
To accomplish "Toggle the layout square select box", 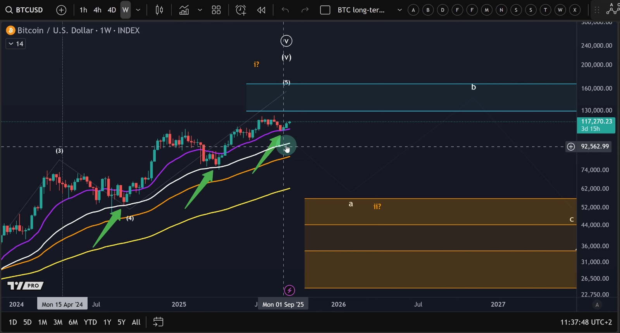I will (x=325, y=10).
